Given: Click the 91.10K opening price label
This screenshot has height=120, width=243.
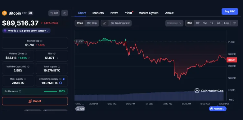Looking at the screenshot, I should coord(79,41).
